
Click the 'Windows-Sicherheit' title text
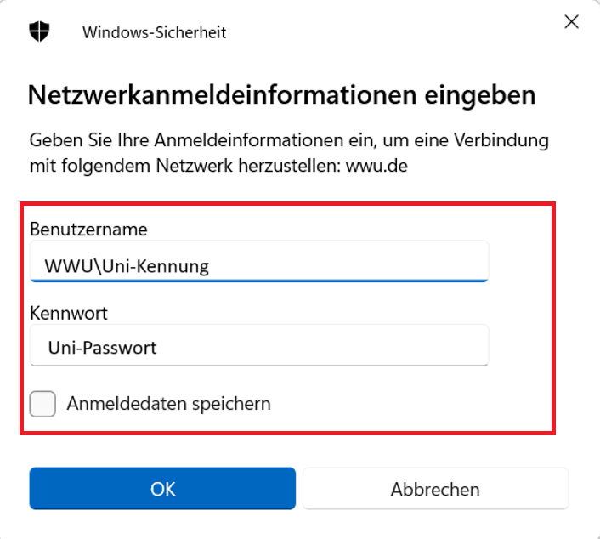(154, 33)
